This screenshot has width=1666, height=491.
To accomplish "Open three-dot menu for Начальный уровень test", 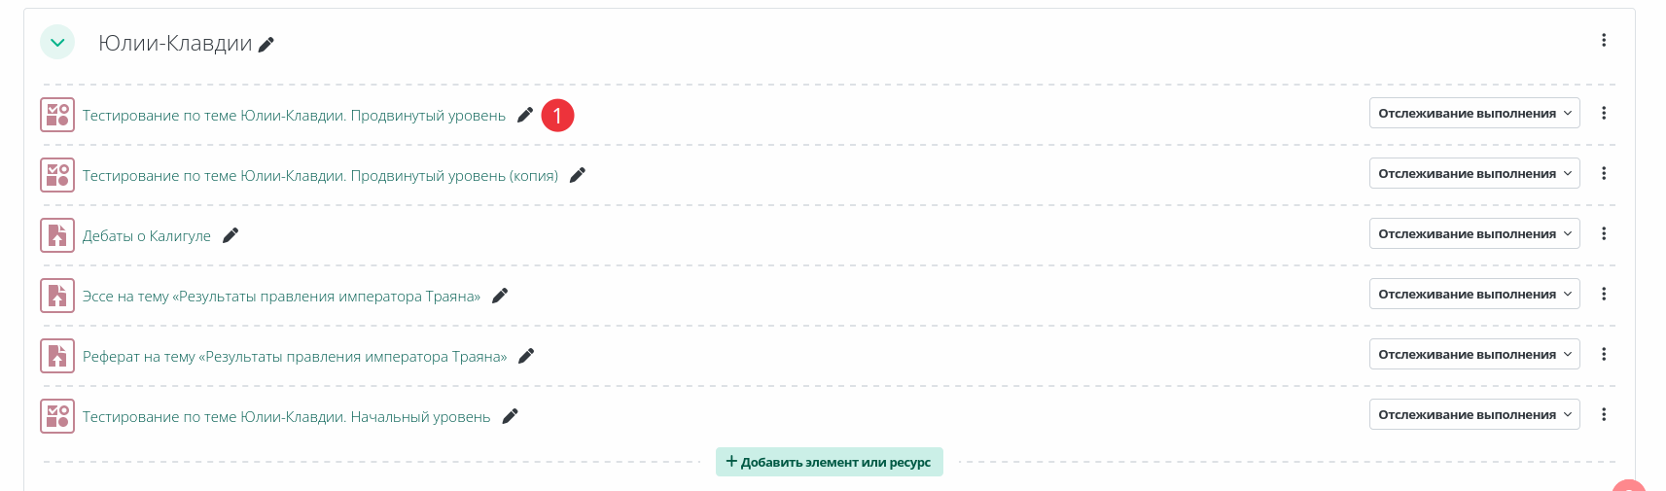I will pos(1603,414).
